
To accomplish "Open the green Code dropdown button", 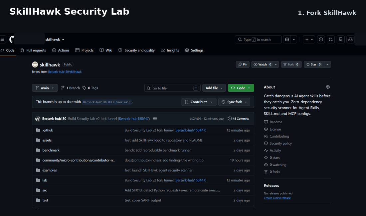I will (x=241, y=88).
